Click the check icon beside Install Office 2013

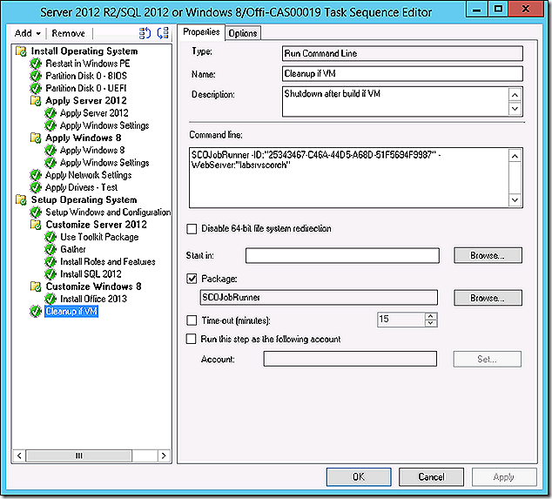50,299
